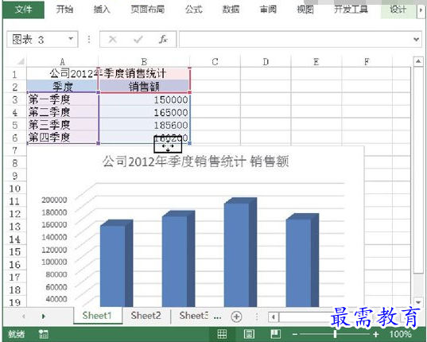This screenshot has width=427, height=342.
Task: Click the macro recording status icon
Action: [43, 334]
